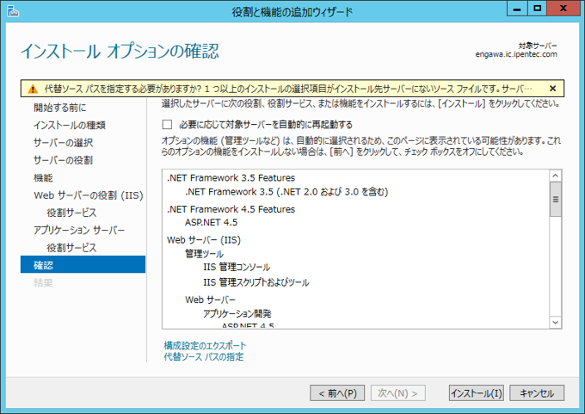
Task: Select IIS 管理スクリプトおよびツール entry
Action: pos(256,282)
